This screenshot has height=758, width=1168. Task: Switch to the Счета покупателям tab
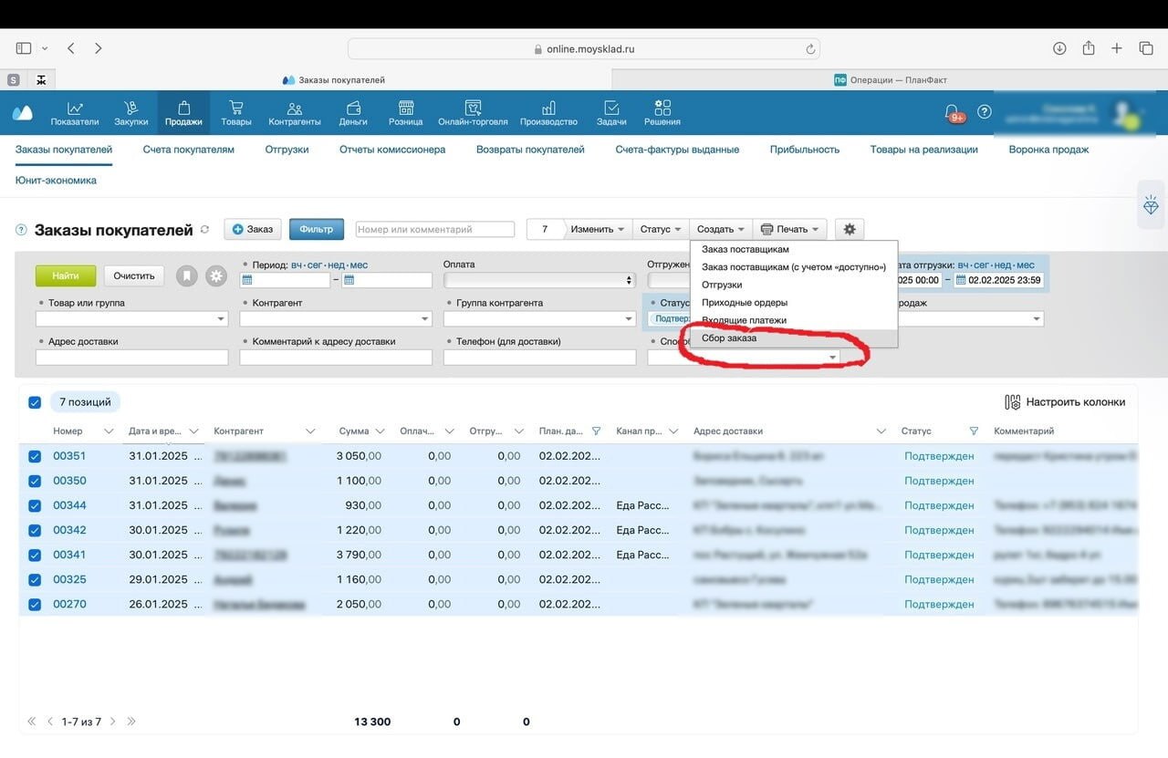(x=189, y=150)
